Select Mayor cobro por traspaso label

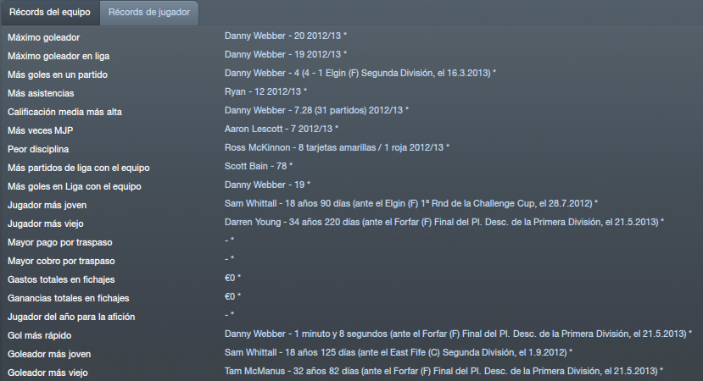tap(61, 261)
